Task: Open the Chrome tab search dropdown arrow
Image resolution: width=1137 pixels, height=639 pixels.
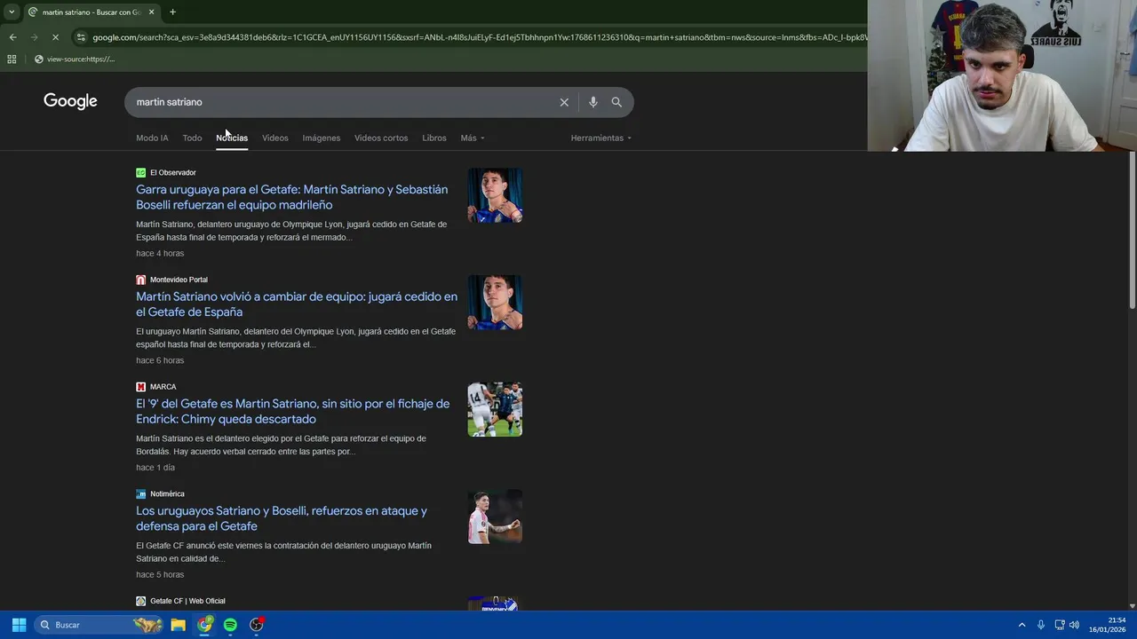Action: (x=12, y=12)
